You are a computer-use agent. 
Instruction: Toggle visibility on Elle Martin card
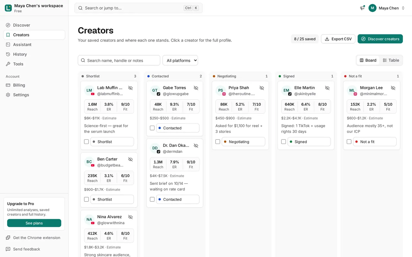coord(327,88)
